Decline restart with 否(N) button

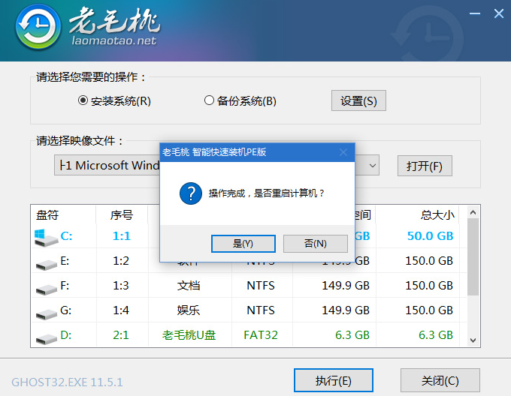[315, 244]
